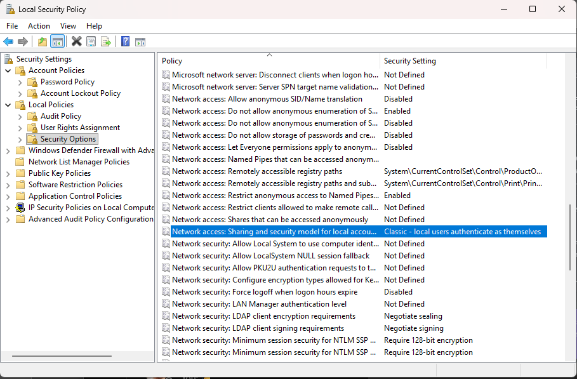Toggle the Show/Hide Action Pane icon
577x379 pixels.
(x=140, y=42)
